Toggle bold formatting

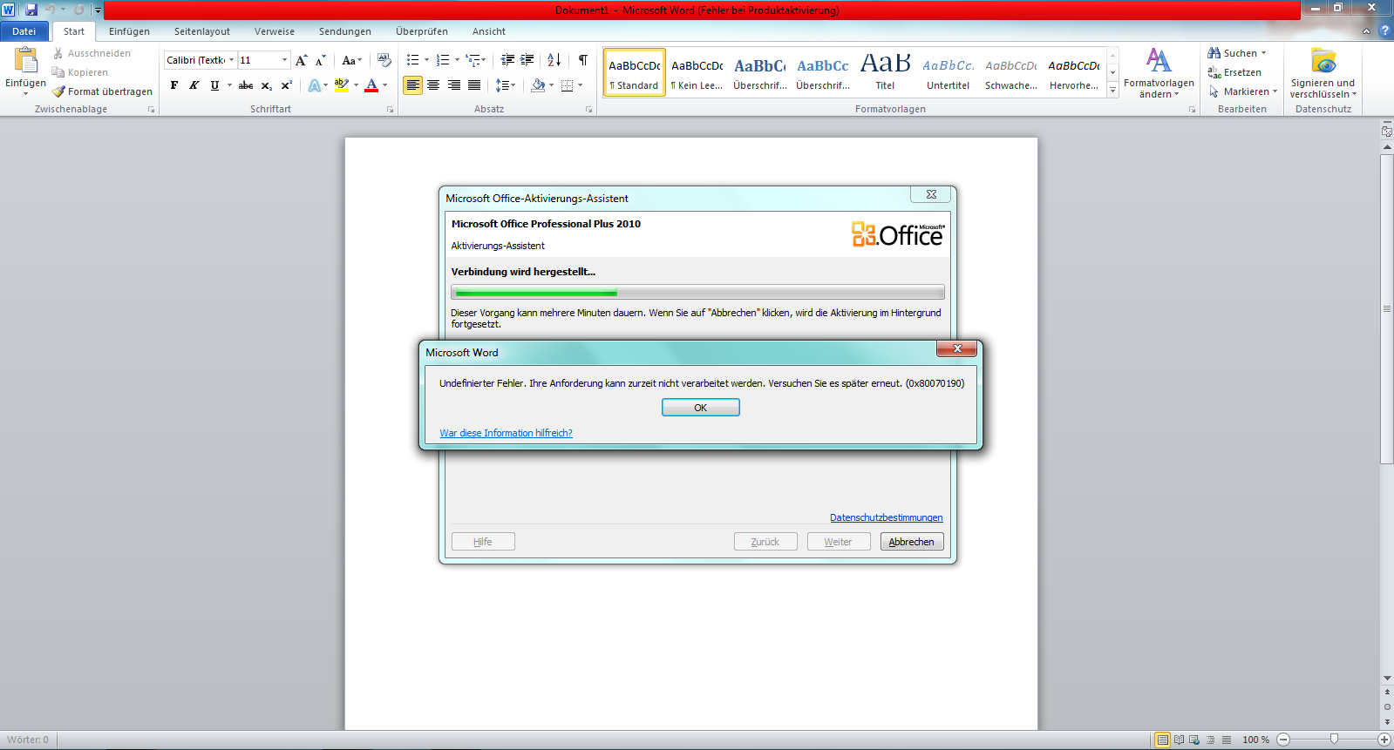[174, 85]
